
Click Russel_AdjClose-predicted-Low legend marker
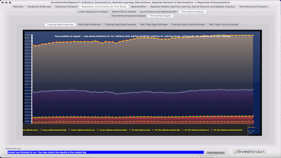click(69, 130)
